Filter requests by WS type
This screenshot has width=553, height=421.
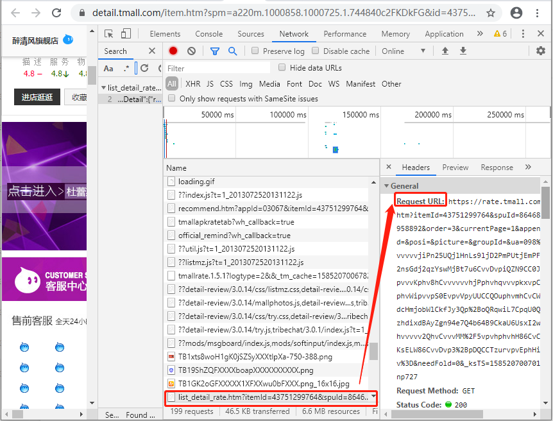[x=334, y=84]
